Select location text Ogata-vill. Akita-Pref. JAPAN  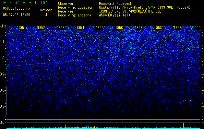127,7
